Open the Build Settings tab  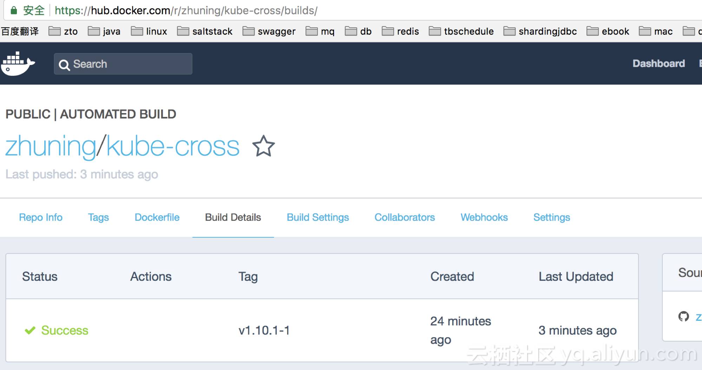point(318,217)
